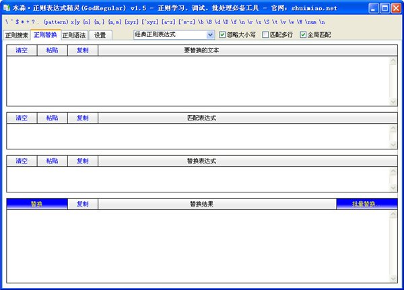This screenshot has width=404, height=290.
Task: Insert the \w word character token
Action: point(292,22)
